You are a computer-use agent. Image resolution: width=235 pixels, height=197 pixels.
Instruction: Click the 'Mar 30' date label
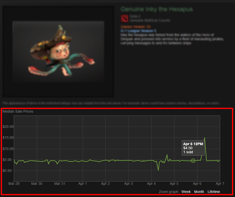(x=37, y=184)
